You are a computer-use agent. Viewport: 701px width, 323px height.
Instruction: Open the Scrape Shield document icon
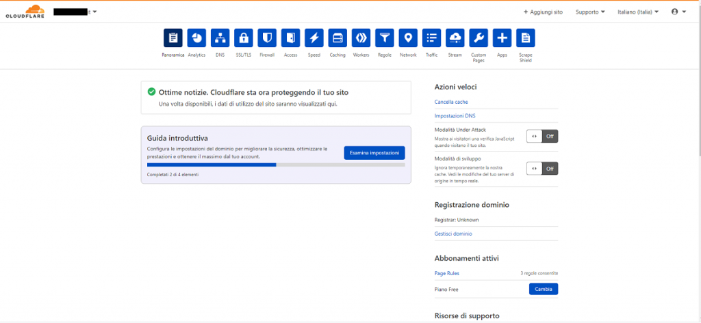(x=526, y=38)
